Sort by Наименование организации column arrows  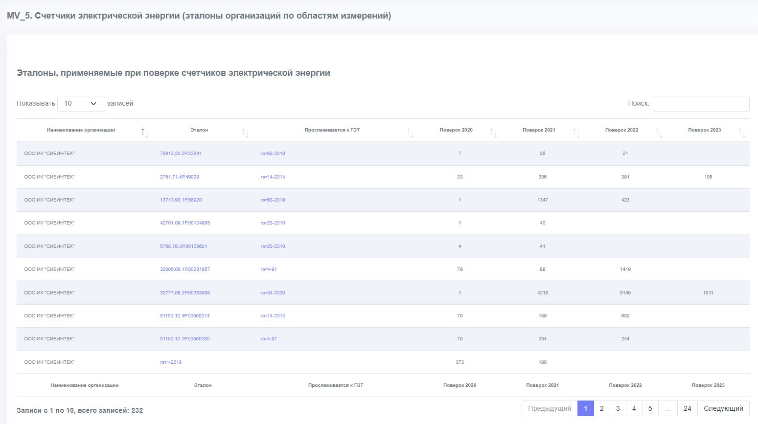(144, 133)
